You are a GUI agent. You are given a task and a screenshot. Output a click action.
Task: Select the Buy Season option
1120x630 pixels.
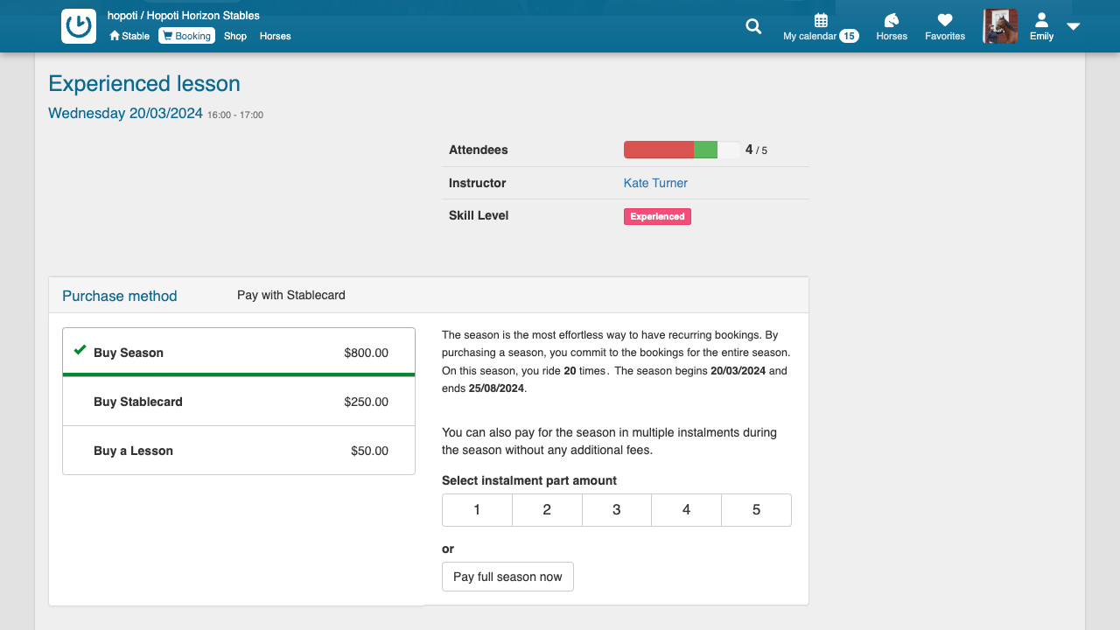(238, 353)
